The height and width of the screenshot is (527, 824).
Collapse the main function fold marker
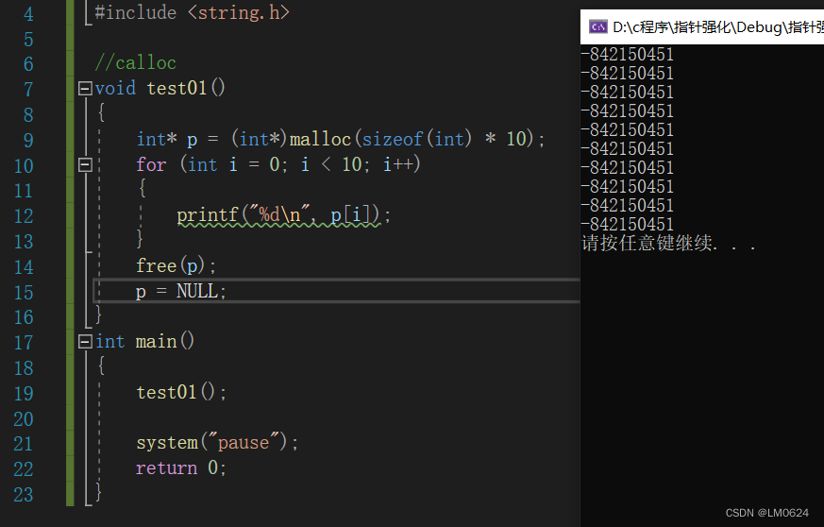point(85,342)
